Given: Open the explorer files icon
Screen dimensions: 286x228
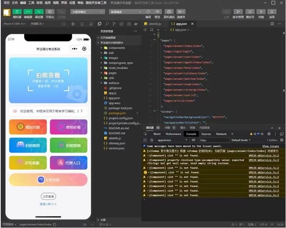Looking at the screenshot, I should [x=100, y=24].
